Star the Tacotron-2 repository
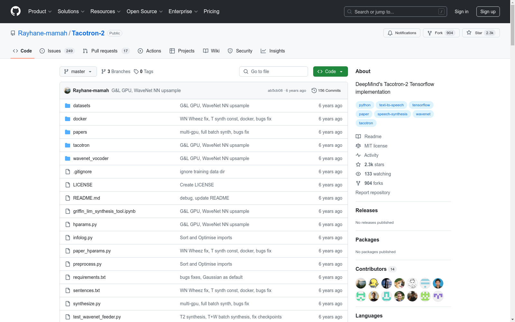 481,33
